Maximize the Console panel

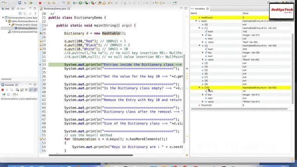click(x=35, y=84)
